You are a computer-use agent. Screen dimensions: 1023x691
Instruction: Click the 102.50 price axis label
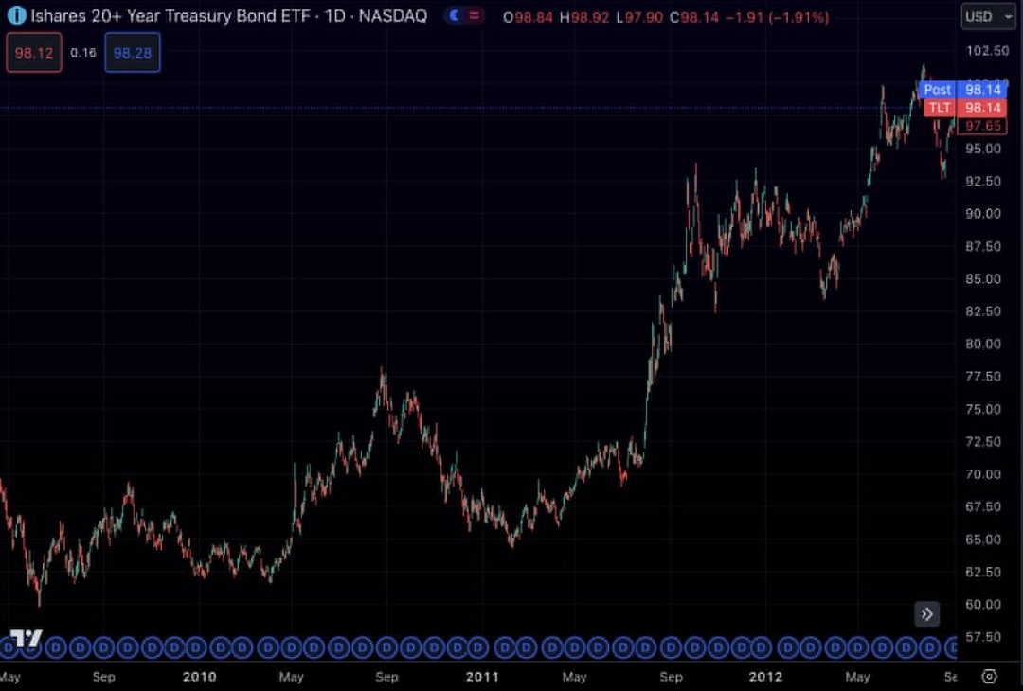pos(987,51)
